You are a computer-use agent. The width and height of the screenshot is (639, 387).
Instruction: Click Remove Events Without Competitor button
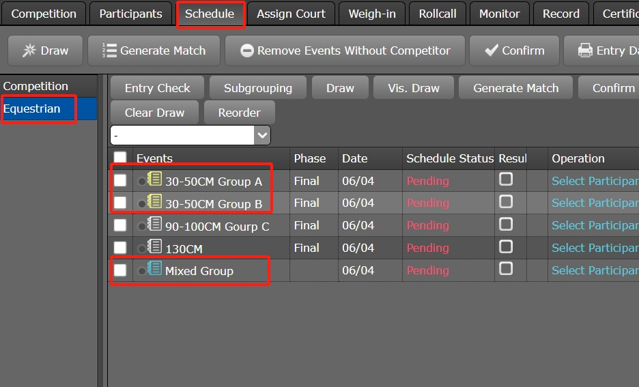coord(345,51)
